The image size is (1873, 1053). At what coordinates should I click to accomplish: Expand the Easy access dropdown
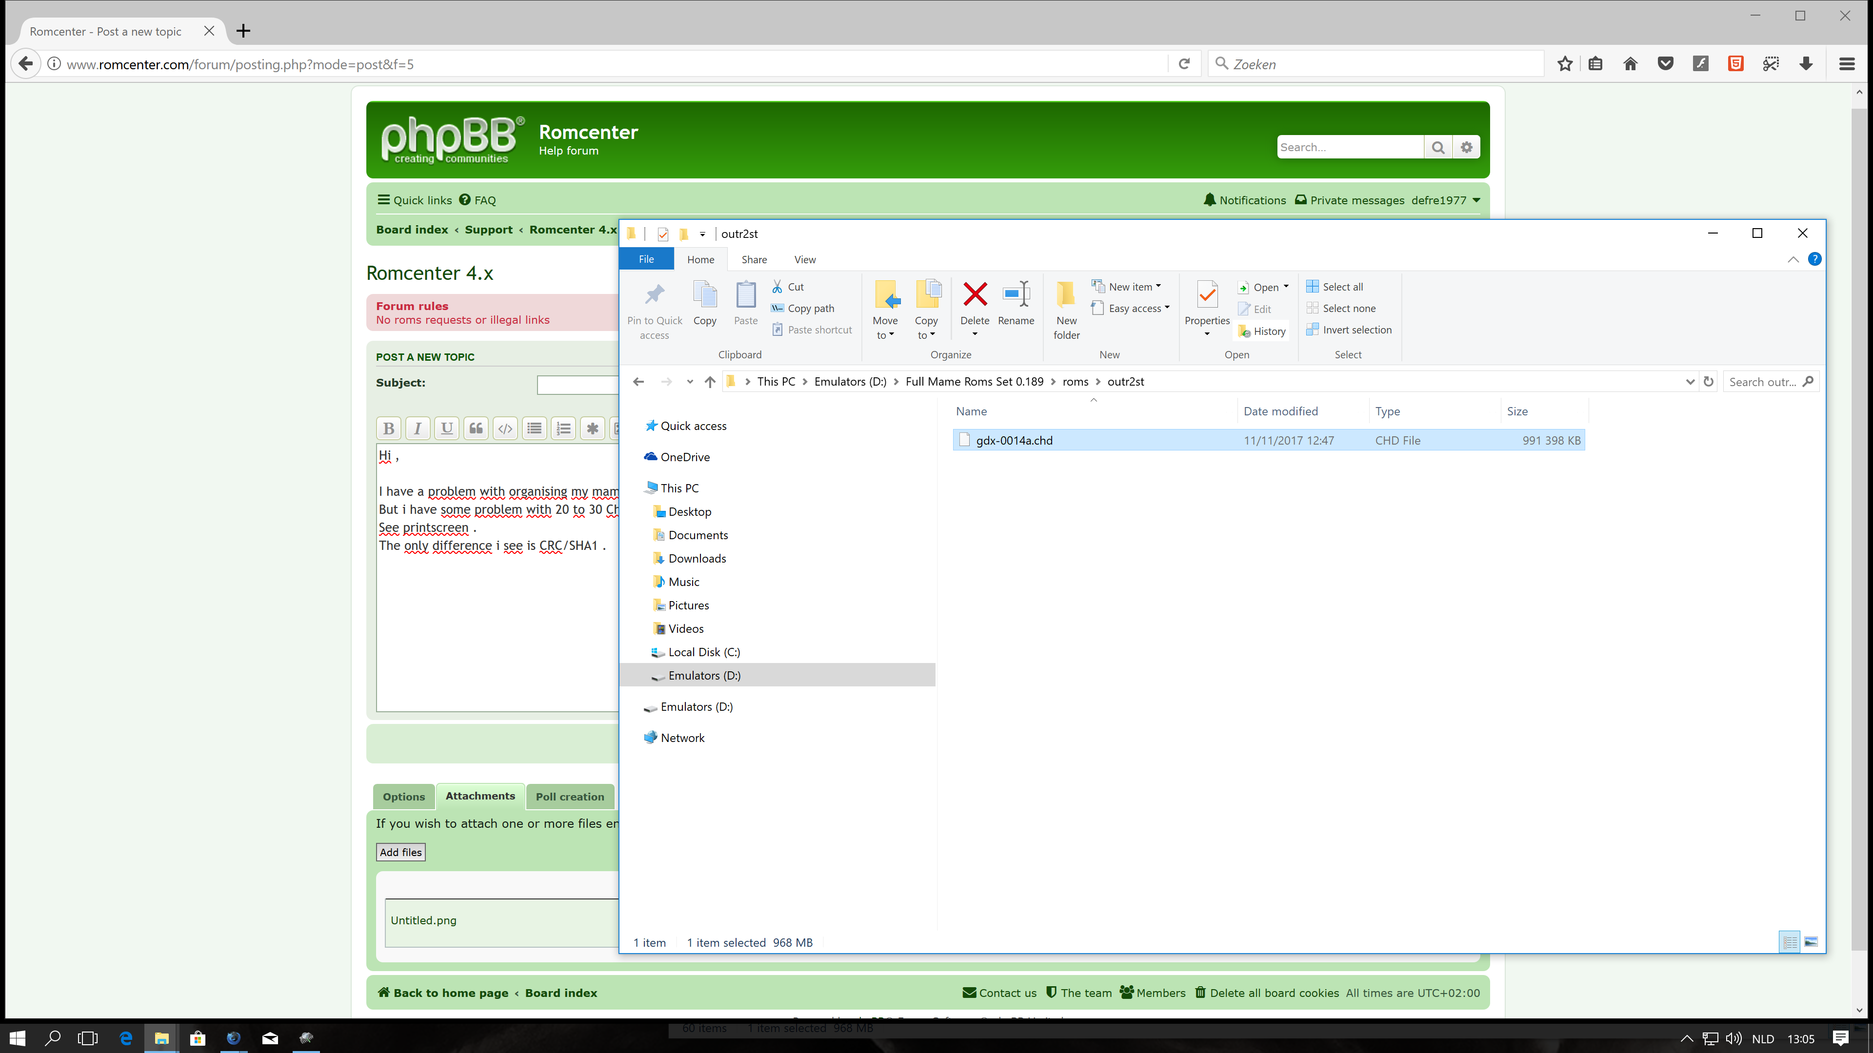[x=1167, y=308]
